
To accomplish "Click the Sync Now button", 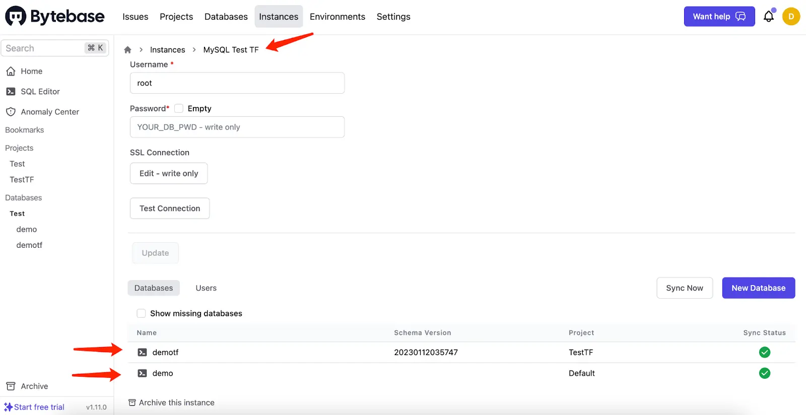I will tap(685, 288).
